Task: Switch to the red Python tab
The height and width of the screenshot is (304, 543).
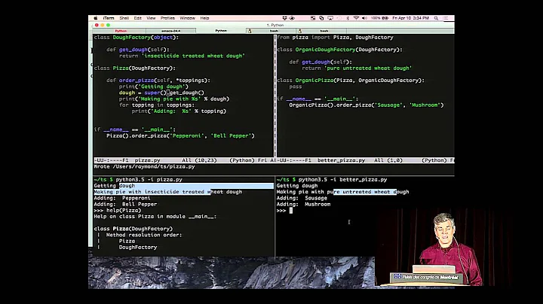Action: (x=121, y=31)
